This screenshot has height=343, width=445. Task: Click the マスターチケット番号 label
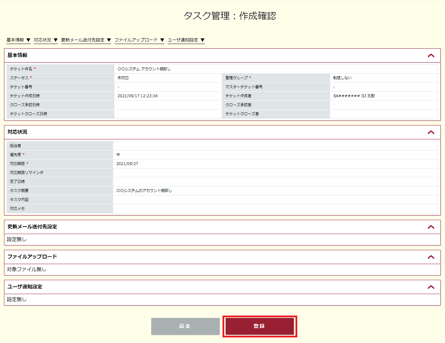[x=244, y=87]
